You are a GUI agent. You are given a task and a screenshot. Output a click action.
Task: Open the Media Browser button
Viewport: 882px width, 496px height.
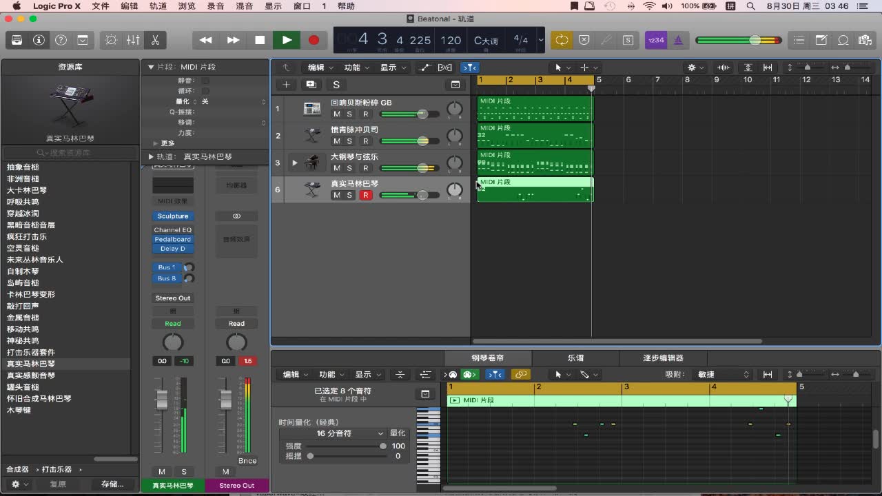865,40
